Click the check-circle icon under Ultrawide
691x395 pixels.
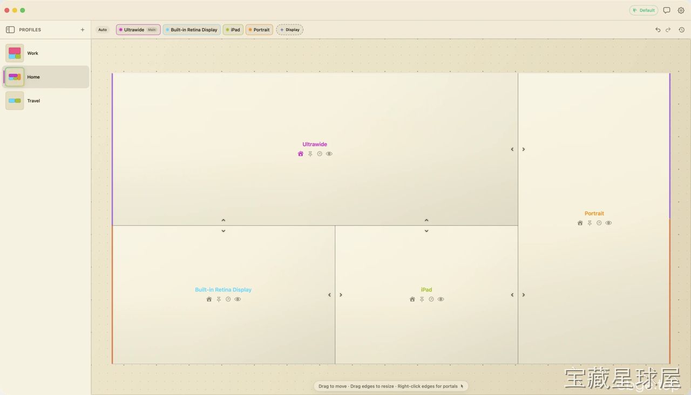[x=320, y=154]
